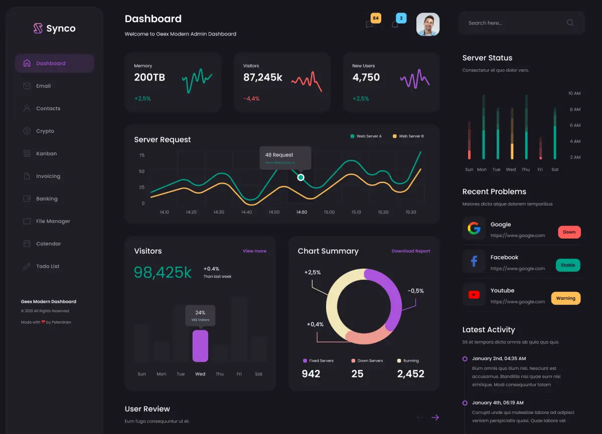
Task: Click the next arrow in User Review
Action: (x=434, y=417)
